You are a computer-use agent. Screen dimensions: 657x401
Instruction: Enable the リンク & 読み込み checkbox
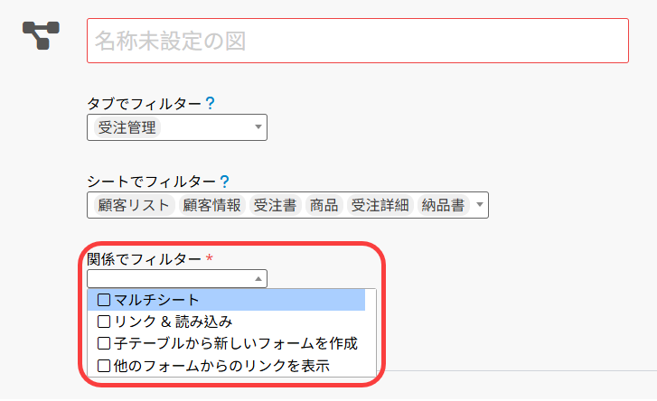coord(104,322)
